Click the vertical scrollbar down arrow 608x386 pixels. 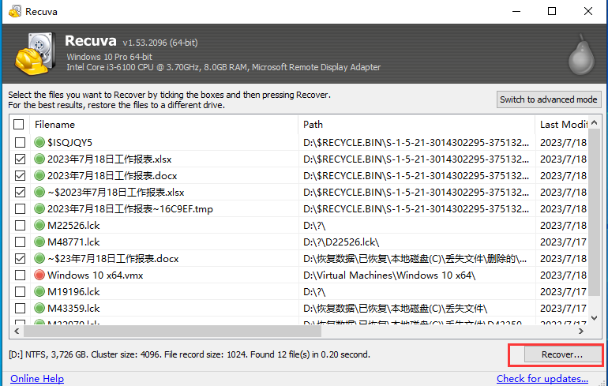pos(594,318)
